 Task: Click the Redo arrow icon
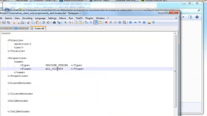pyautogui.click(x=48, y=23)
